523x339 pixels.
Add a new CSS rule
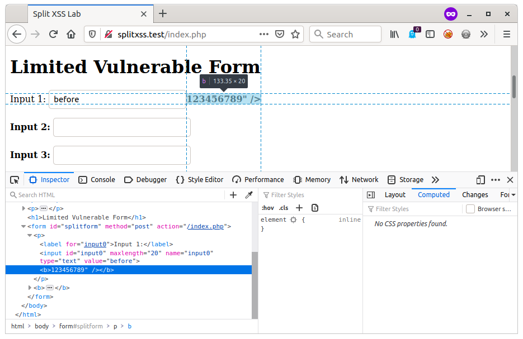[x=299, y=208]
